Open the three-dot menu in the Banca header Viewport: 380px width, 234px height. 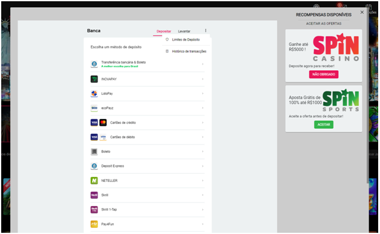click(x=206, y=30)
